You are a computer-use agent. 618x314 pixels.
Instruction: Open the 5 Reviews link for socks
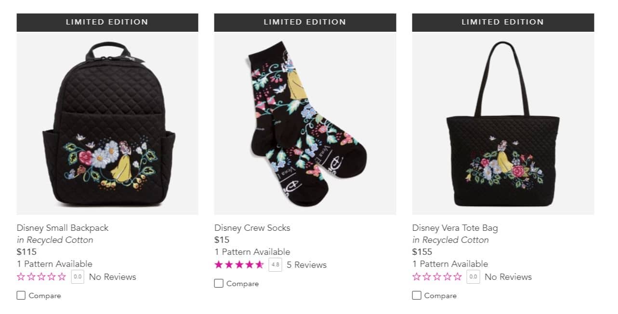[306, 265]
